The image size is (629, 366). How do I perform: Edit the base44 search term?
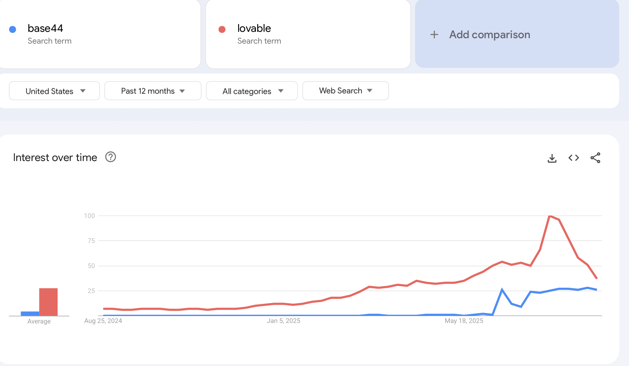[x=45, y=28]
